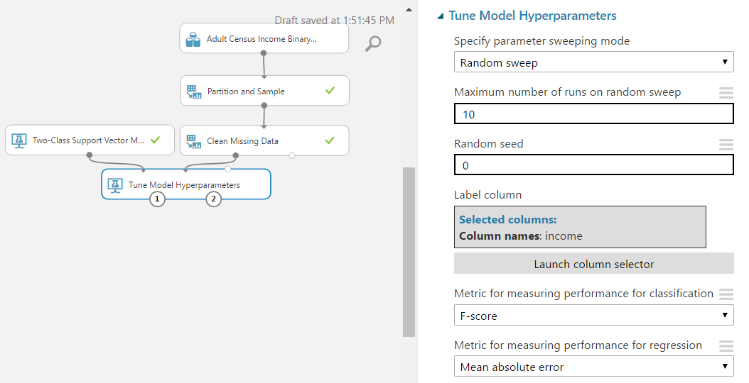Click the Partition and Sample module icon
Viewport: 749px width, 383px height.
[193, 91]
